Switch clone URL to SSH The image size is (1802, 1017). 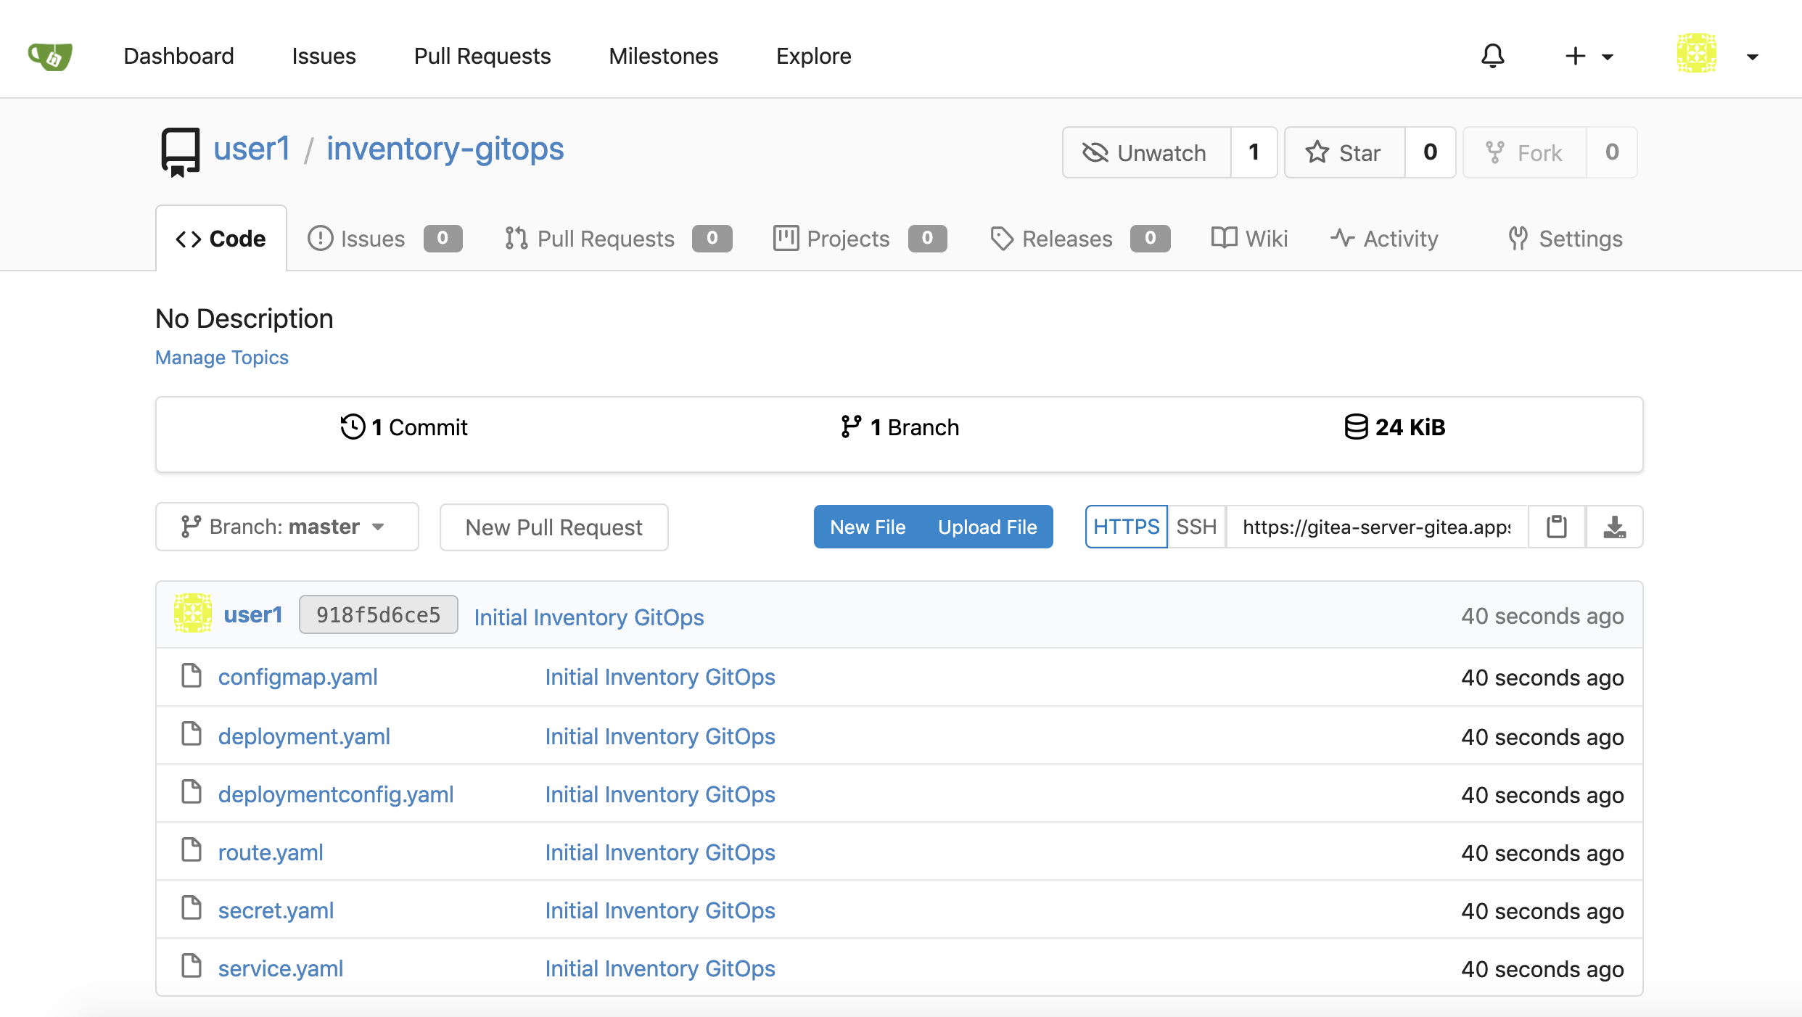coord(1196,527)
